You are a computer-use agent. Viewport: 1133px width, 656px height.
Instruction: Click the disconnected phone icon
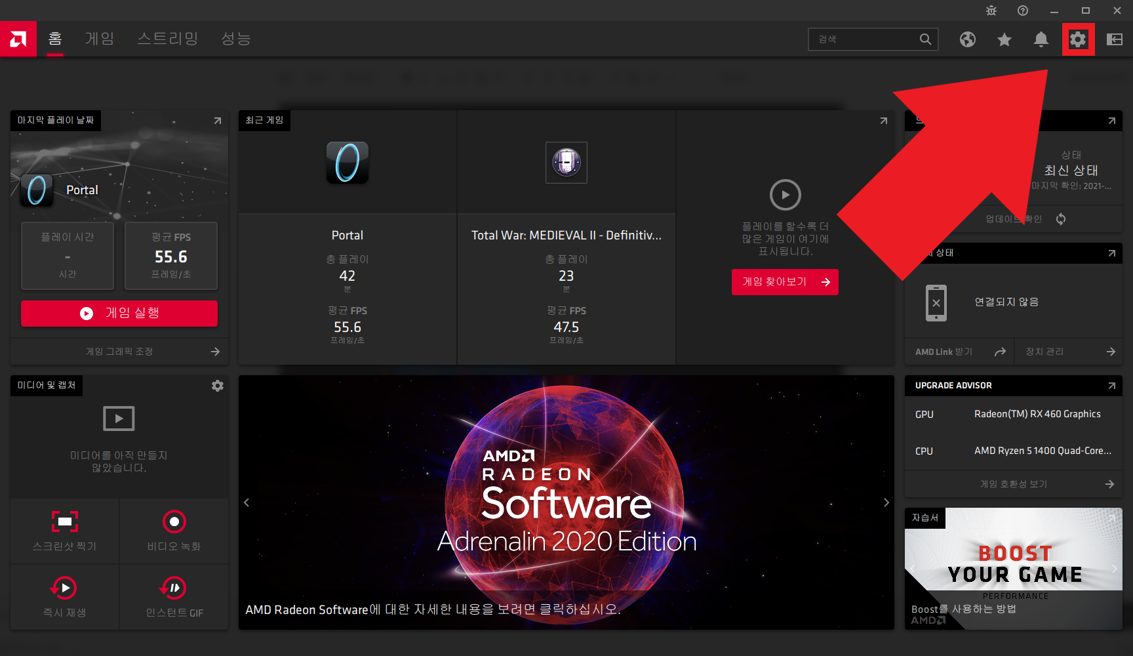[x=936, y=303]
